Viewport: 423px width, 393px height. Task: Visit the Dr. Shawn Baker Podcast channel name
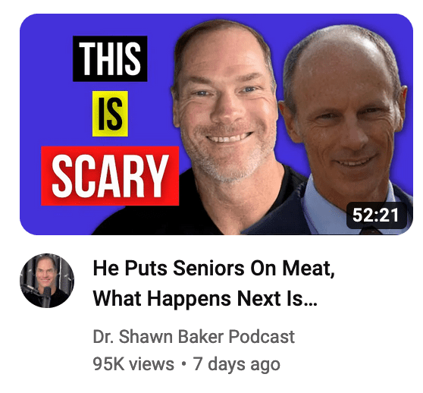pyautogui.click(x=194, y=337)
